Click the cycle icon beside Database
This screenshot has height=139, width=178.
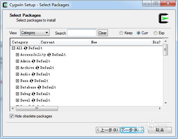pos(39,87)
